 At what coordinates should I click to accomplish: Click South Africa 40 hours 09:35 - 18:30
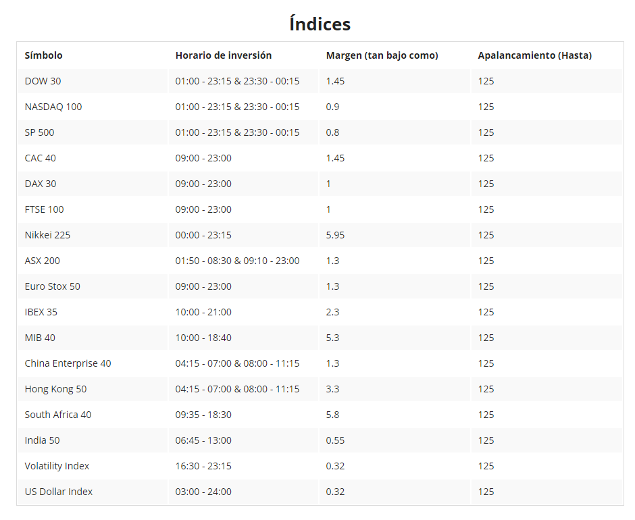point(203,415)
